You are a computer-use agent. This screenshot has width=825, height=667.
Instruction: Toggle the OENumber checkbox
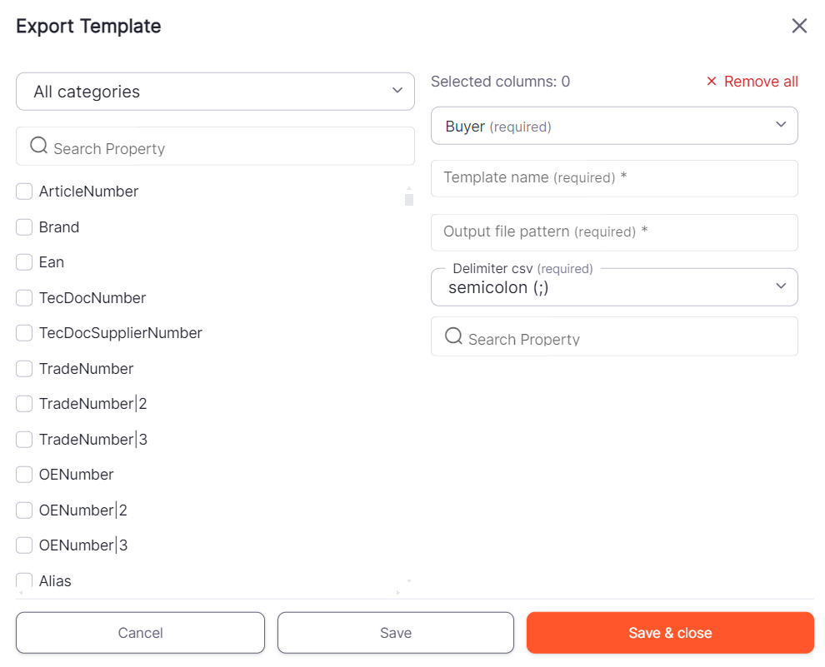click(x=24, y=475)
